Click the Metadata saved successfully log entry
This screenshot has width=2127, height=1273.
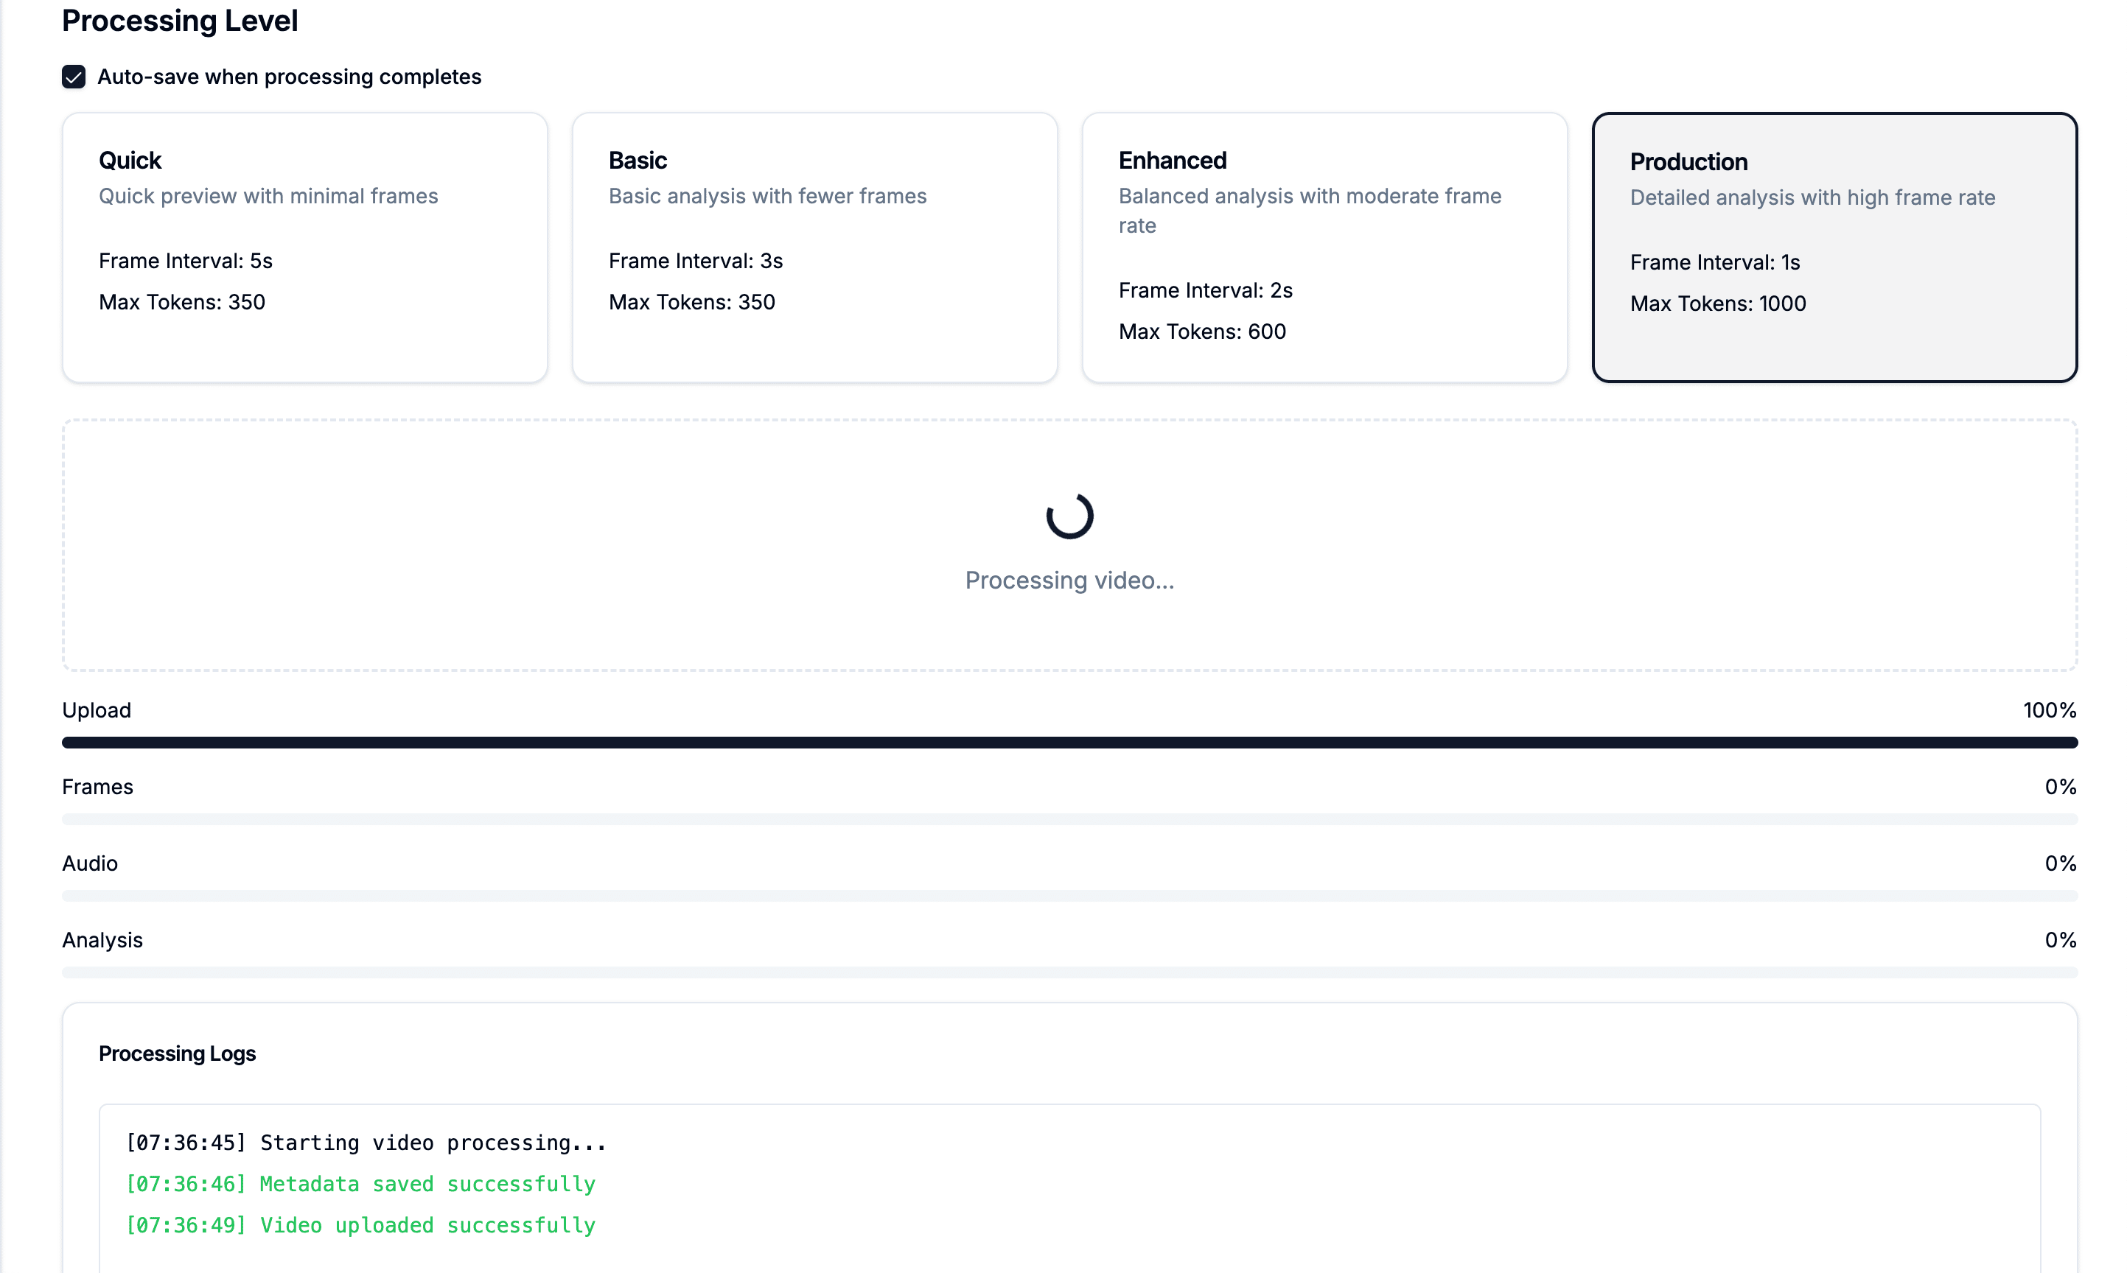click(x=360, y=1184)
